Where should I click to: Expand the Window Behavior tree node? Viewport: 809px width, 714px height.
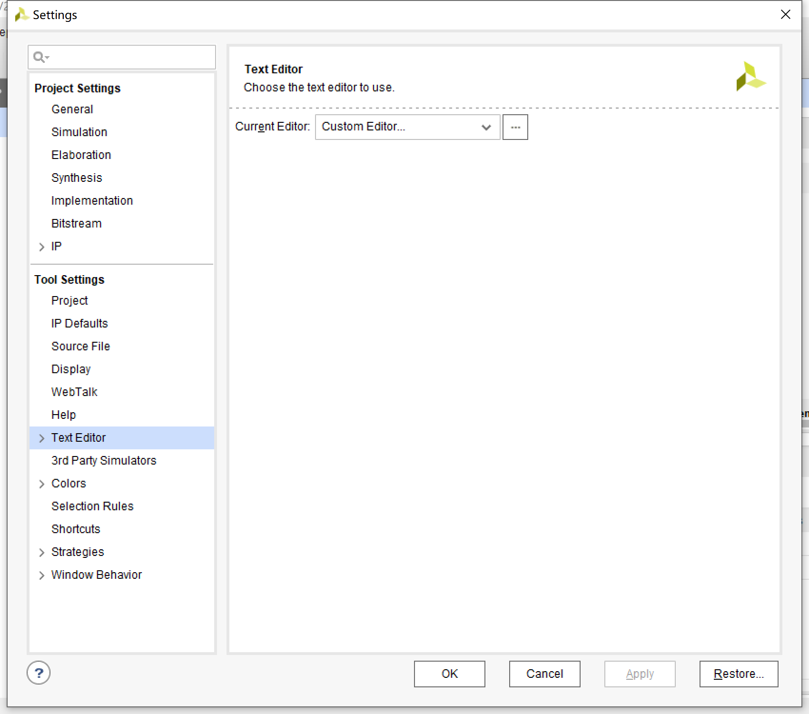click(41, 575)
